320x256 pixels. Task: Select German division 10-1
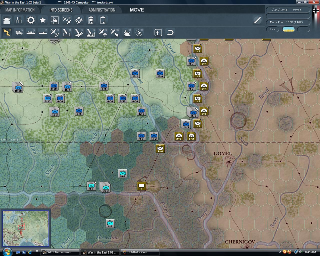[135, 73]
